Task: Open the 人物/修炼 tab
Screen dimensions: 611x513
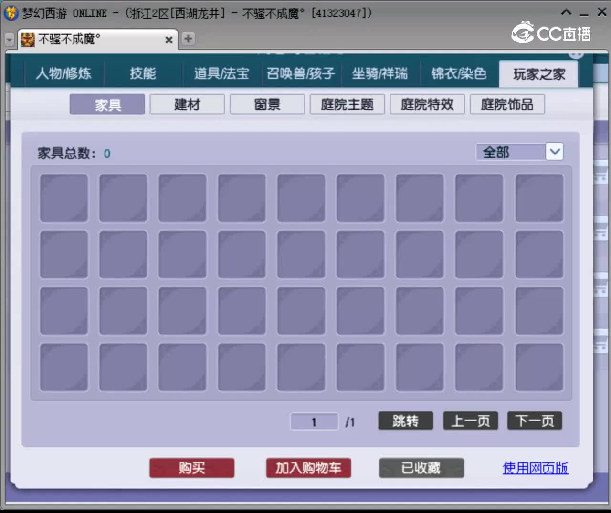Action: point(63,73)
